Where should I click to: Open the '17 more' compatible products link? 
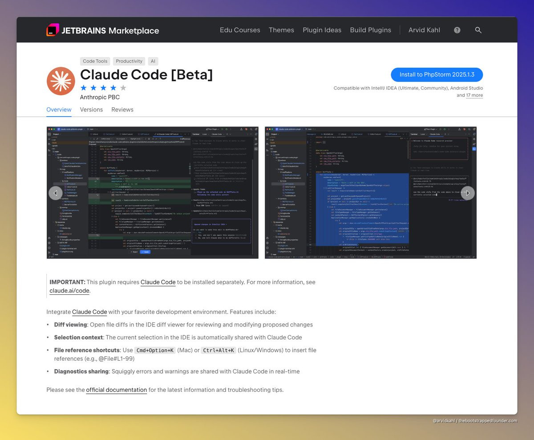pyautogui.click(x=474, y=95)
